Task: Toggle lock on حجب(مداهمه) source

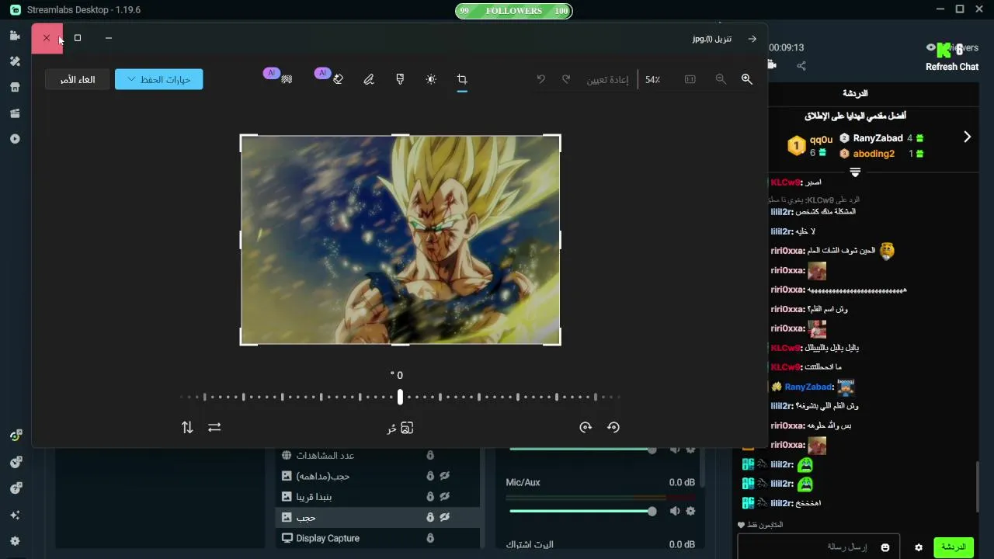Action: coord(429,476)
